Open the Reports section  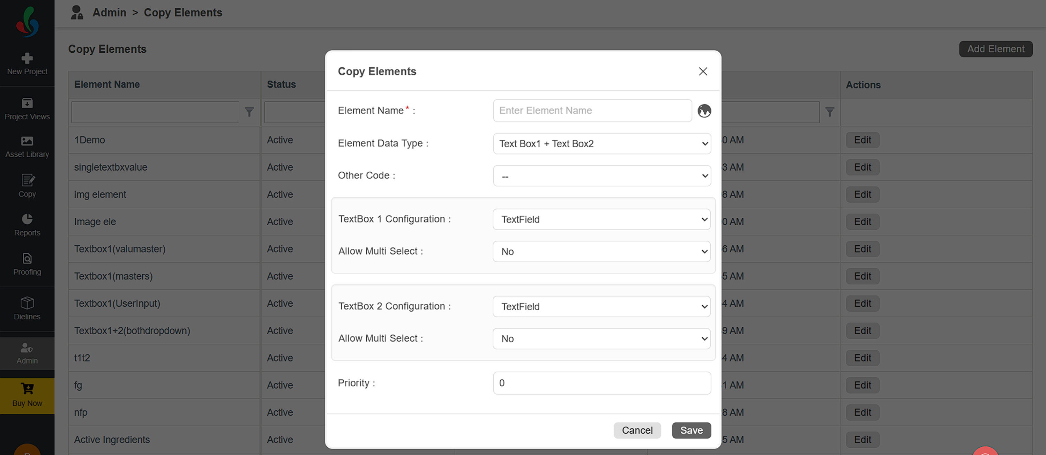(x=27, y=225)
